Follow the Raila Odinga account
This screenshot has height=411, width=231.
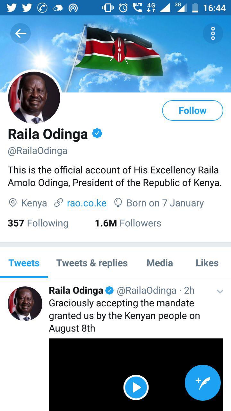pyautogui.click(x=193, y=110)
